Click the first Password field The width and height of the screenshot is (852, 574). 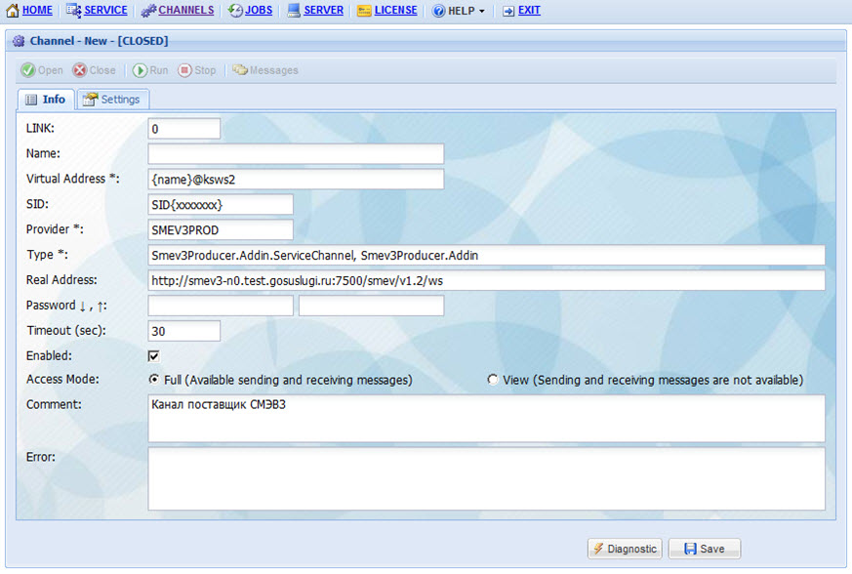tap(221, 306)
